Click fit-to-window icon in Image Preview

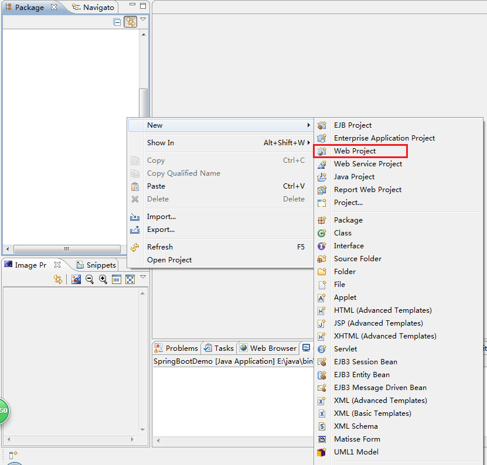point(130,279)
